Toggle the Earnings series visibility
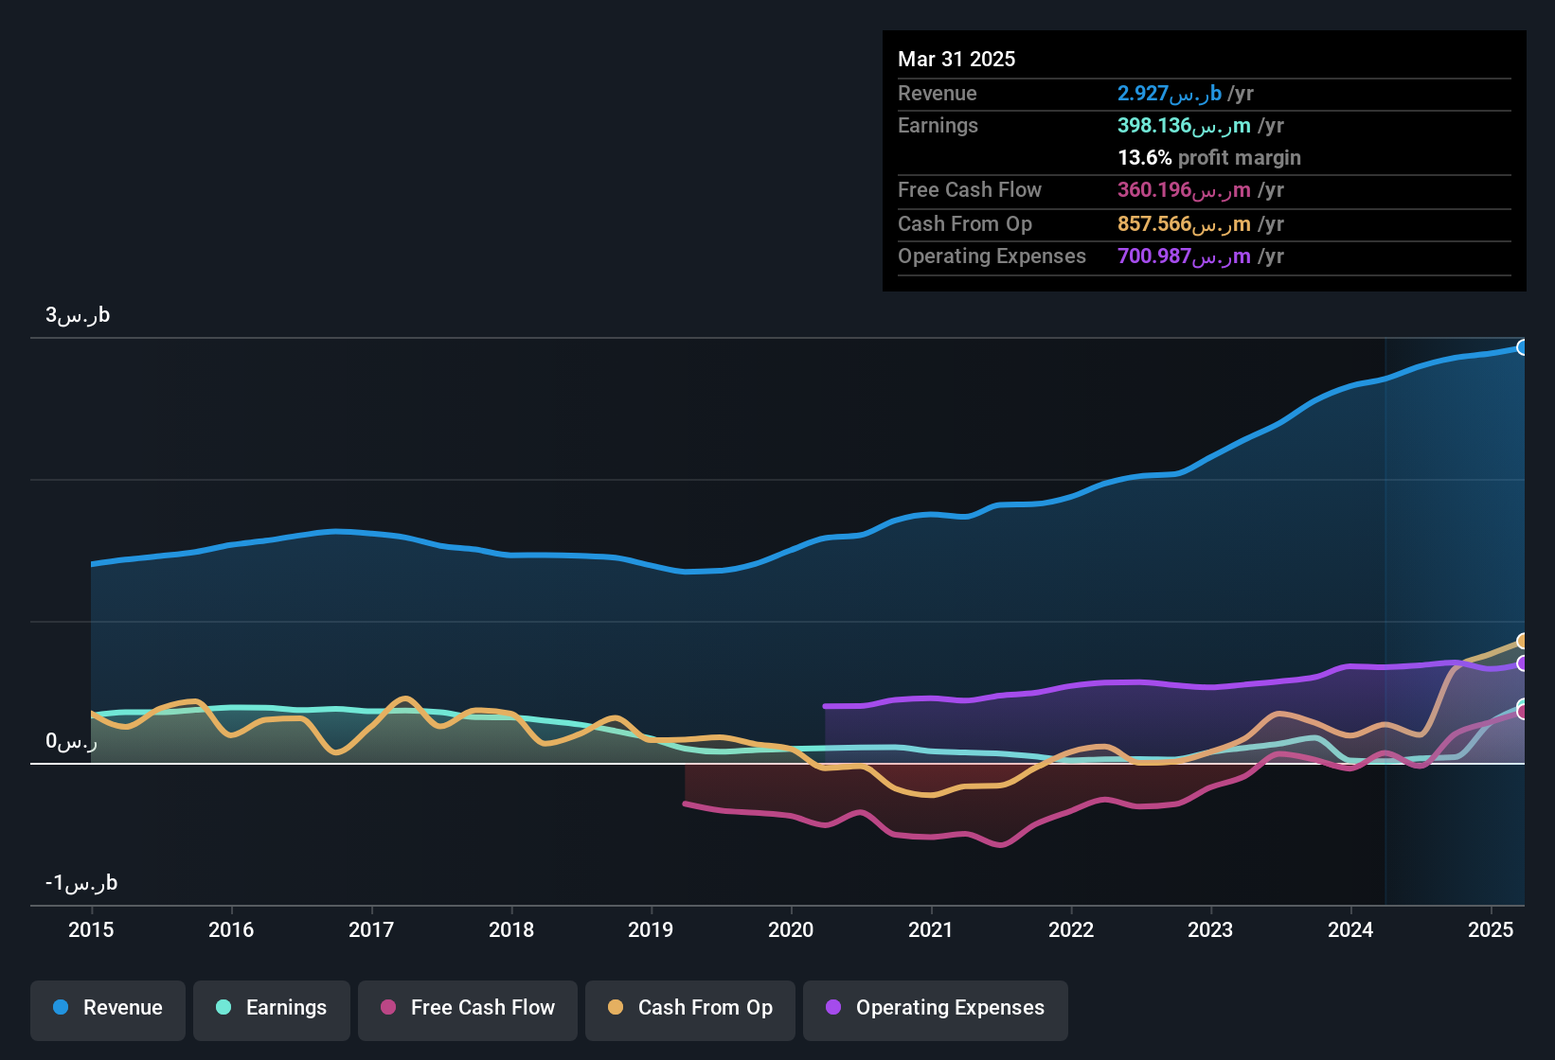 click(x=272, y=1008)
